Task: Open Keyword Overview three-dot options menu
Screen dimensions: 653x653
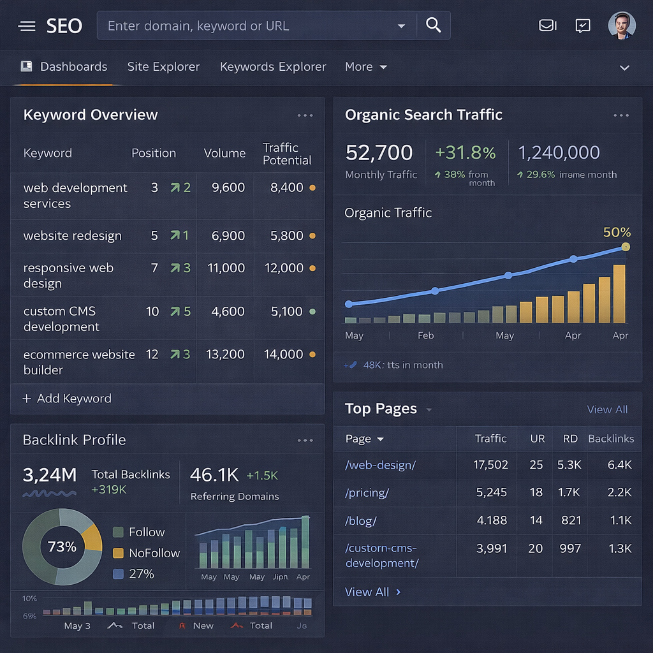Action: click(305, 115)
